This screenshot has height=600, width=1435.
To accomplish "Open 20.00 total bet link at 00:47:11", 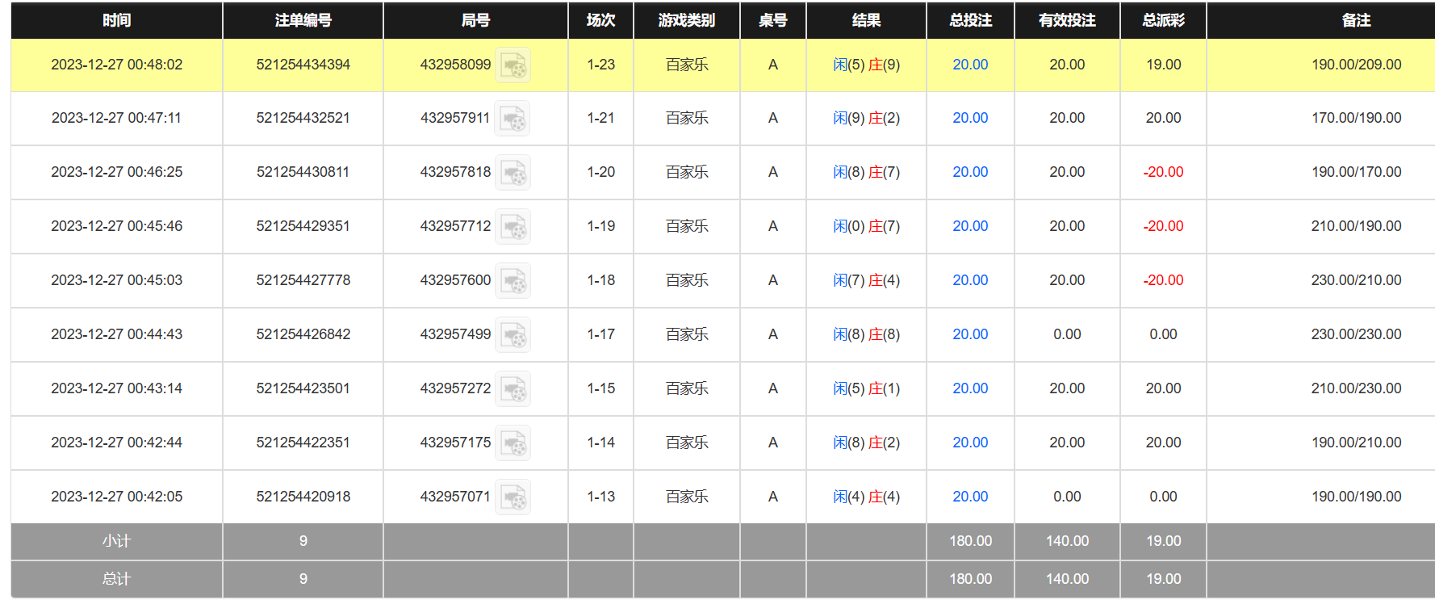I will coord(969,118).
